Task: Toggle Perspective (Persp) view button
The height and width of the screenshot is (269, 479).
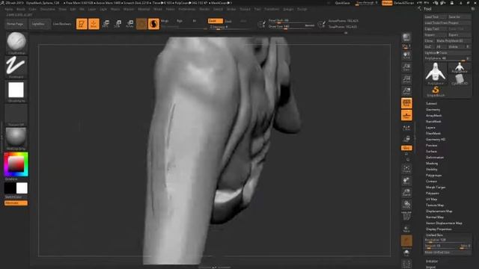Action: click(x=406, y=103)
